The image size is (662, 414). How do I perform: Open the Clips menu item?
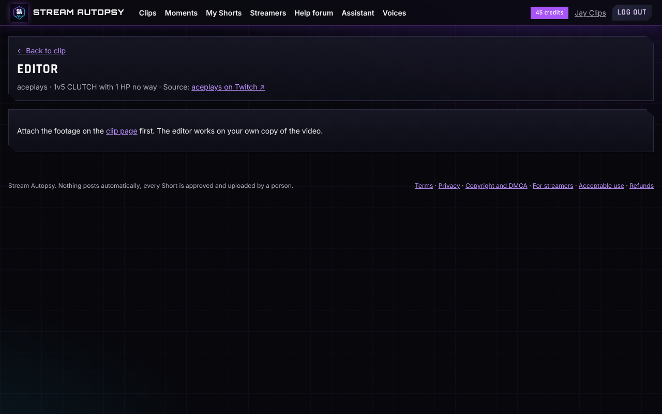point(148,13)
